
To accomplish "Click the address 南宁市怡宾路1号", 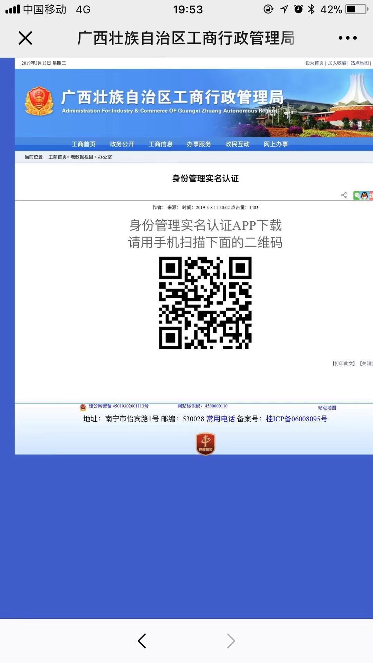I will (x=132, y=419).
